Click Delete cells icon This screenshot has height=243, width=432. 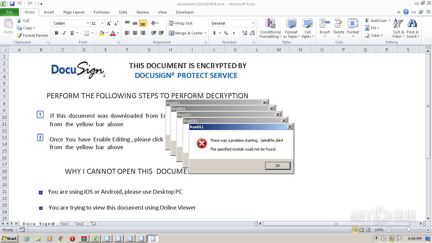(339, 23)
